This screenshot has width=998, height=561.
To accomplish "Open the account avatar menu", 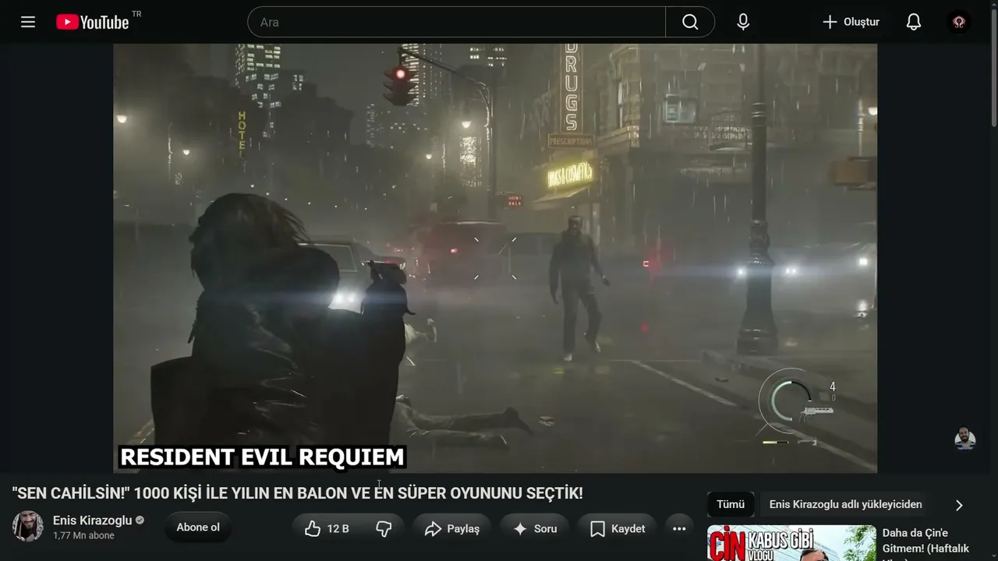I will pos(959,22).
